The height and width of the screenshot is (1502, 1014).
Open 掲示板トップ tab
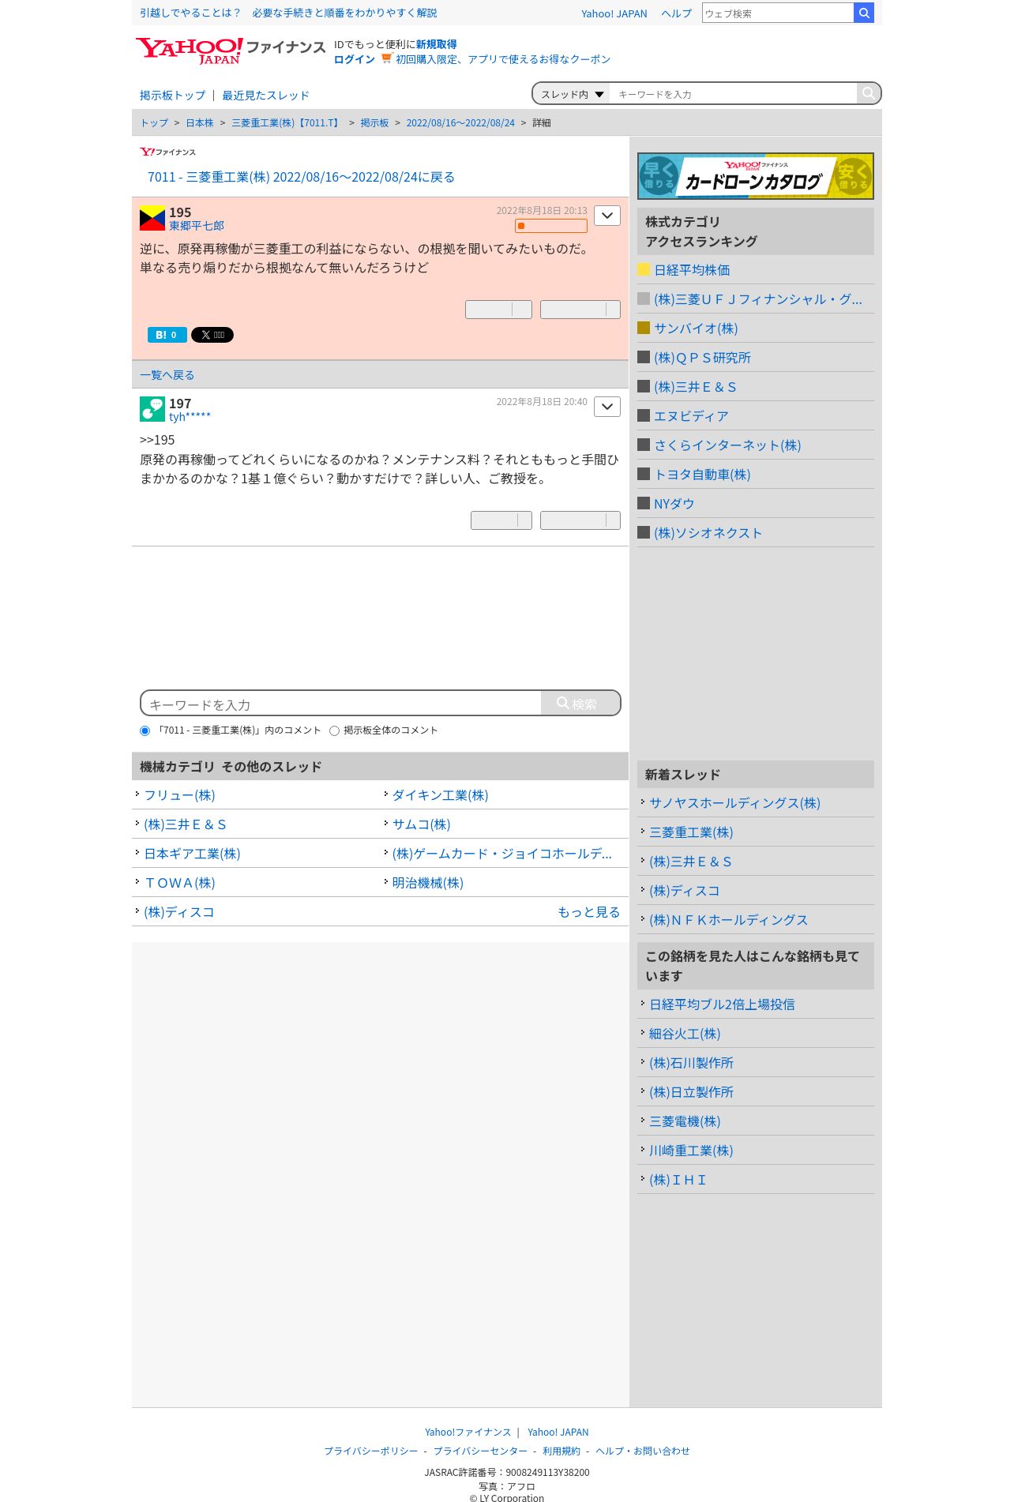(x=172, y=96)
